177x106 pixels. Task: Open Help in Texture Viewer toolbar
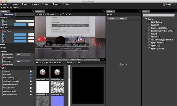pyautogui.click(x=78, y=63)
